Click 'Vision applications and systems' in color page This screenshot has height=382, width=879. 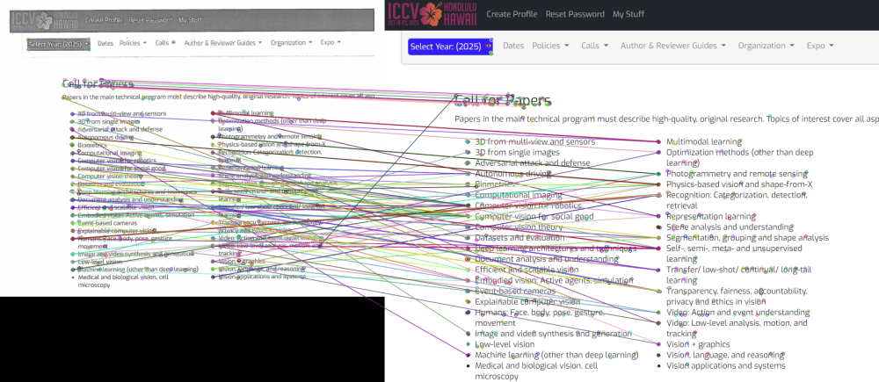tap(725, 365)
